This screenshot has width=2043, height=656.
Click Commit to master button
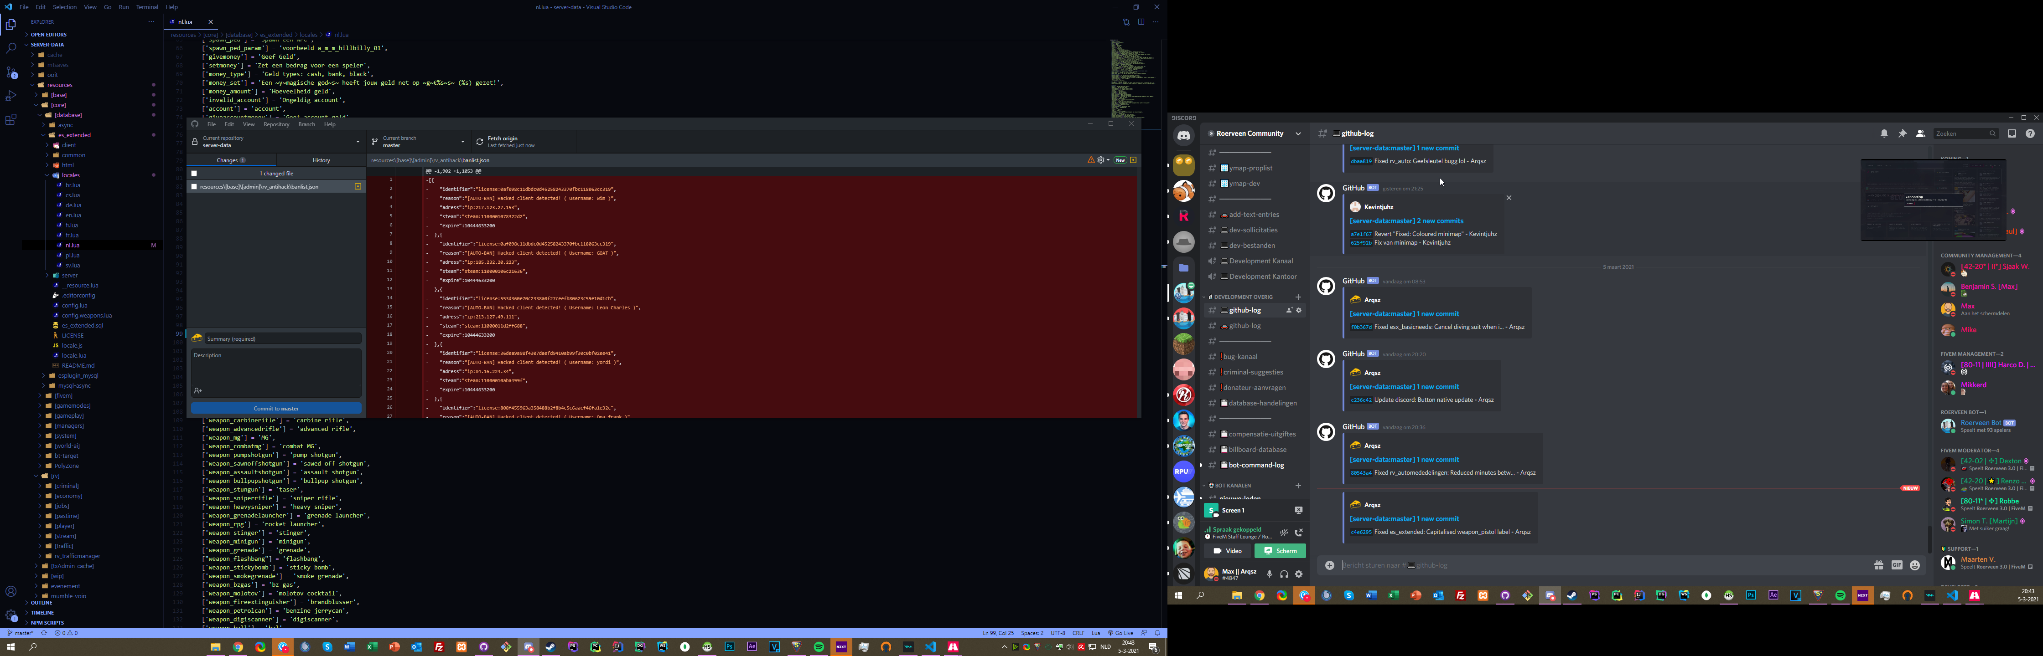(276, 409)
